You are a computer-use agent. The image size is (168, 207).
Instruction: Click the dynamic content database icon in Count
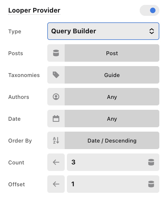151,162
